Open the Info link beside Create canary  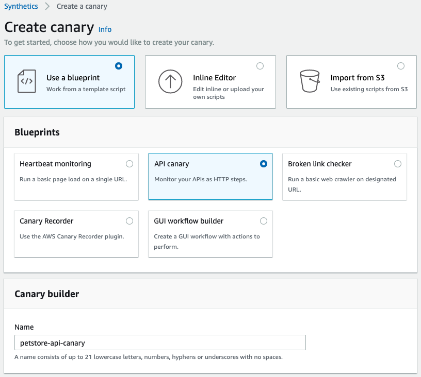tap(105, 29)
